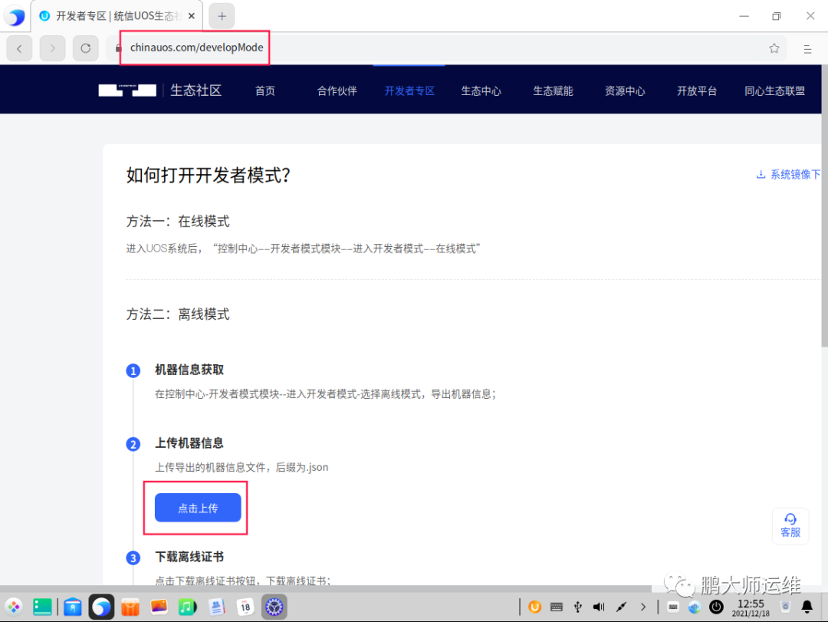This screenshot has height=622, width=828.
Task: Select the 开发者专区 navigation item
Action: (x=409, y=91)
